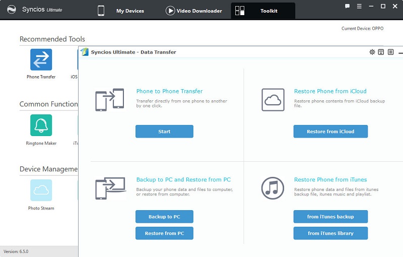
Task: Open the Photo Stream tool
Action: pyautogui.click(x=41, y=190)
